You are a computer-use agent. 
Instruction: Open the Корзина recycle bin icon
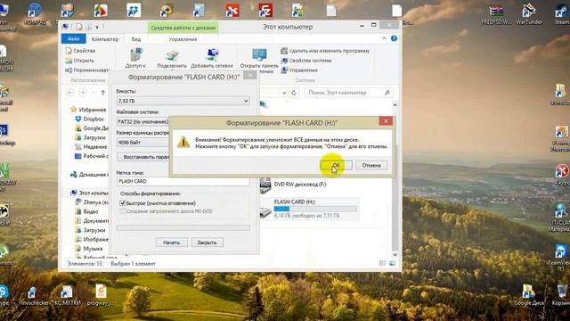pyautogui.click(x=562, y=295)
